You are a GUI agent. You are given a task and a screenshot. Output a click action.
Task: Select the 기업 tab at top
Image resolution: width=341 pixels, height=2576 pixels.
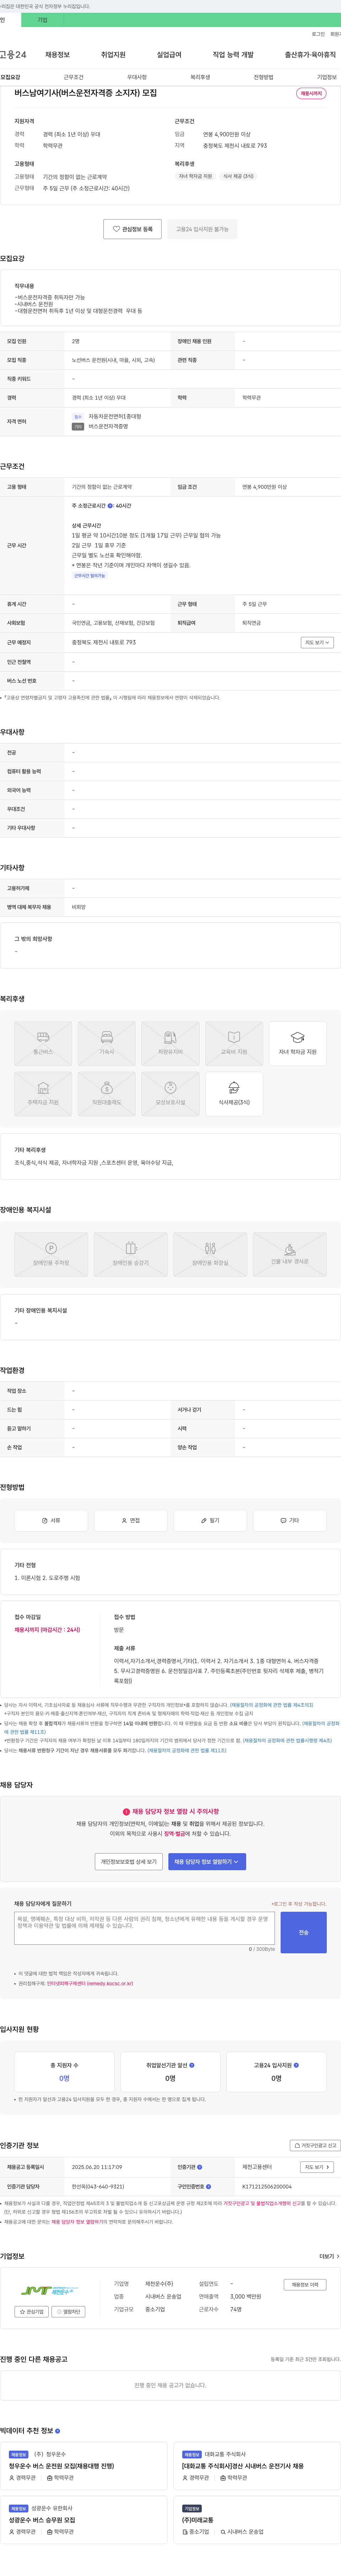42,20
